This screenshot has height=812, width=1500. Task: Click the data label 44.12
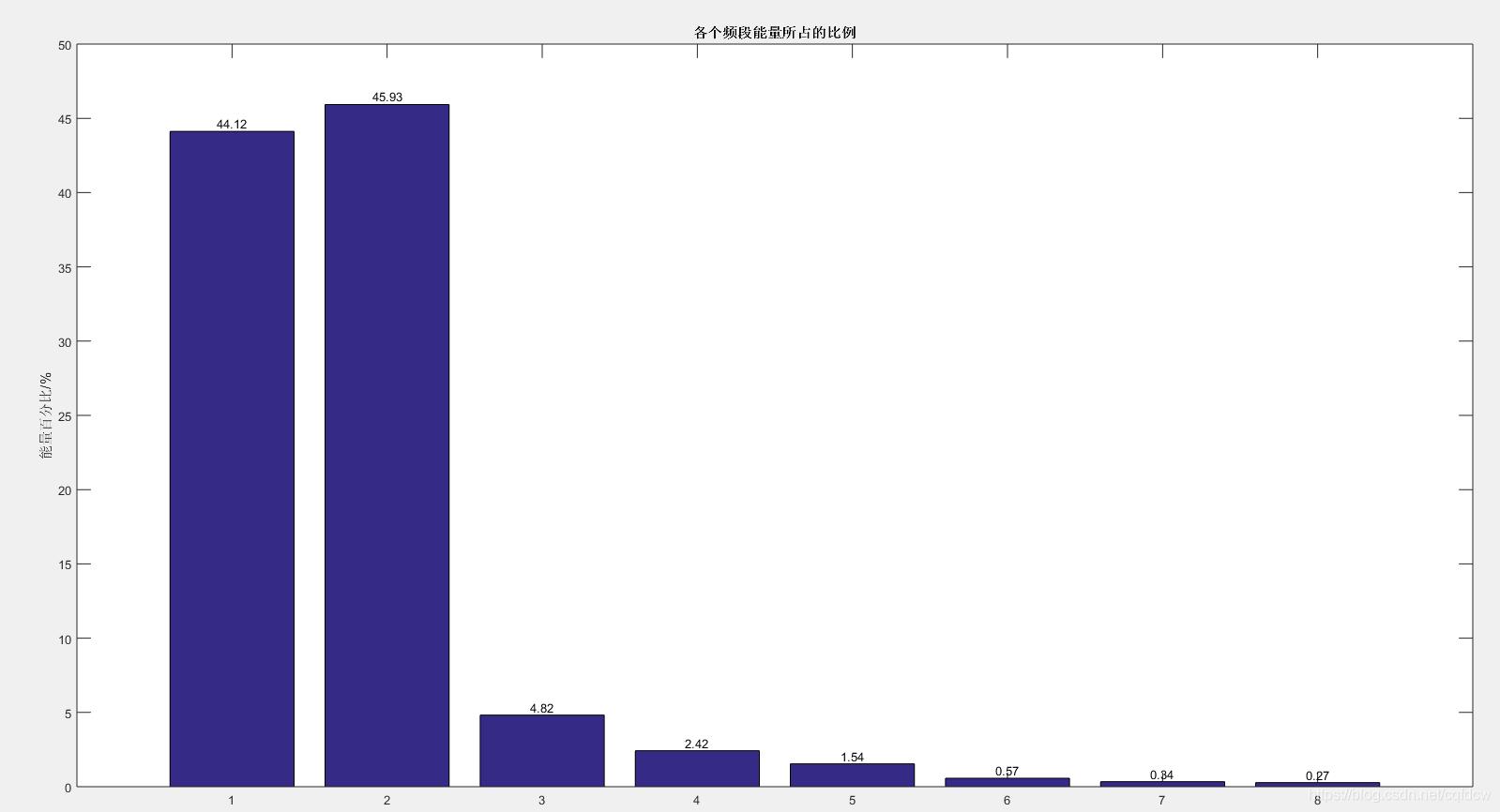(232, 124)
